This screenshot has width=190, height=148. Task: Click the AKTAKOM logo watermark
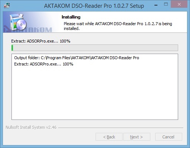pos(28,29)
